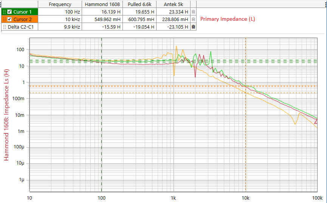
Task: Grab the Delta C2-C1 row drag handle
Action: click(4, 27)
